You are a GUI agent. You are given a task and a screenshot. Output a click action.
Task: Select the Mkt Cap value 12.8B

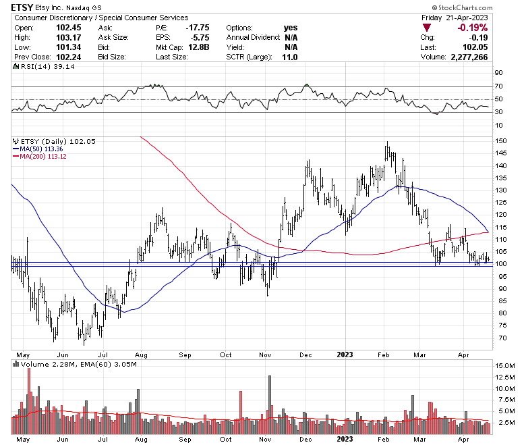pyautogui.click(x=198, y=47)
